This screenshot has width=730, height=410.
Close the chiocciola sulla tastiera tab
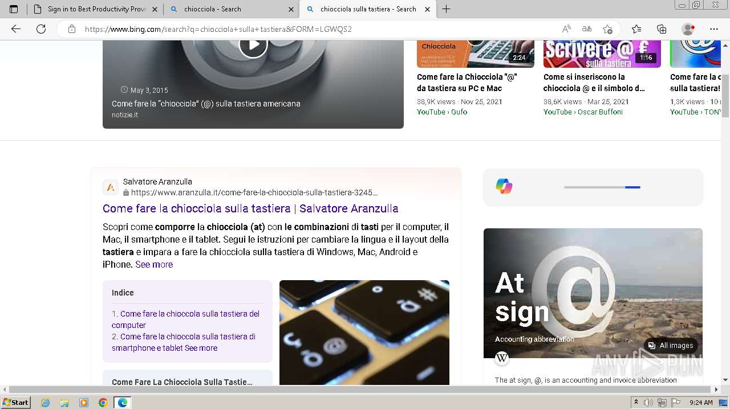click(427, 9)
